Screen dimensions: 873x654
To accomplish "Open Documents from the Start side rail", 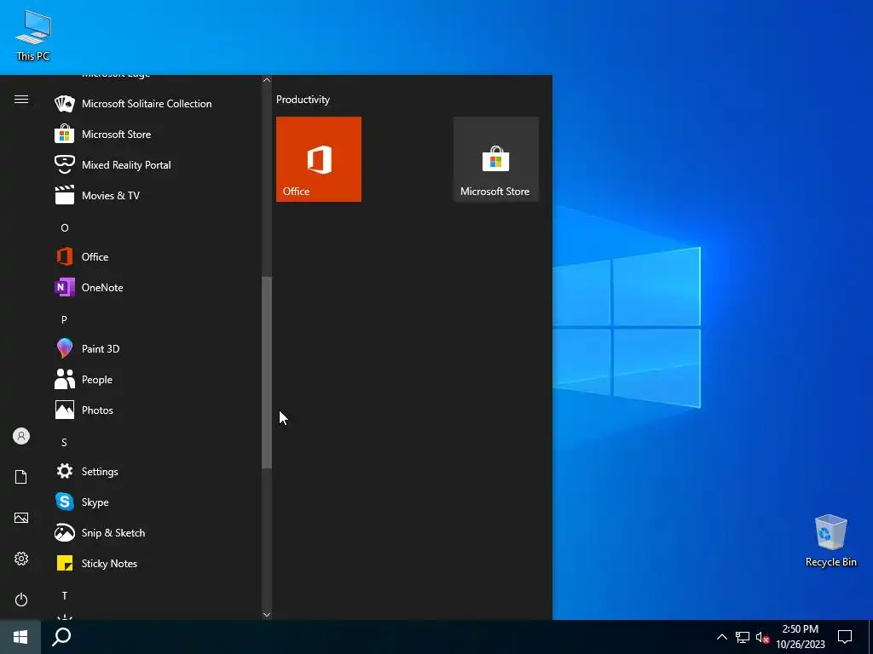I will [x=21, y=477].
